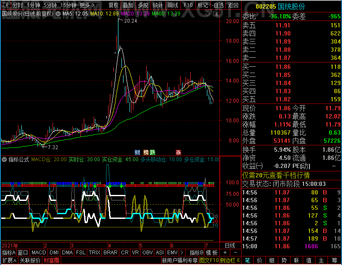Screen dimensions: 342x265
Task: Open the 模板 template tab
Action: [x=212, y=252]
